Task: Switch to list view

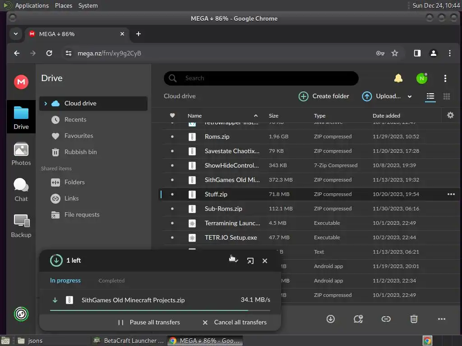Action: coord(430,96)
